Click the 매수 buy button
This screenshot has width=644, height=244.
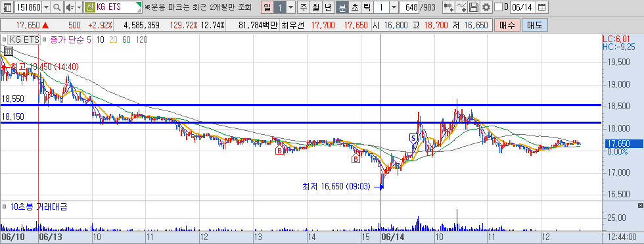(507, 26)
